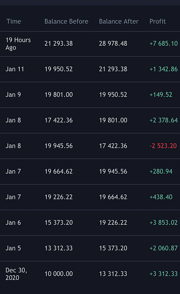Click the Profit column header
Screen dimensions: 180x294
pyautogui.click(x=157, y=21)
